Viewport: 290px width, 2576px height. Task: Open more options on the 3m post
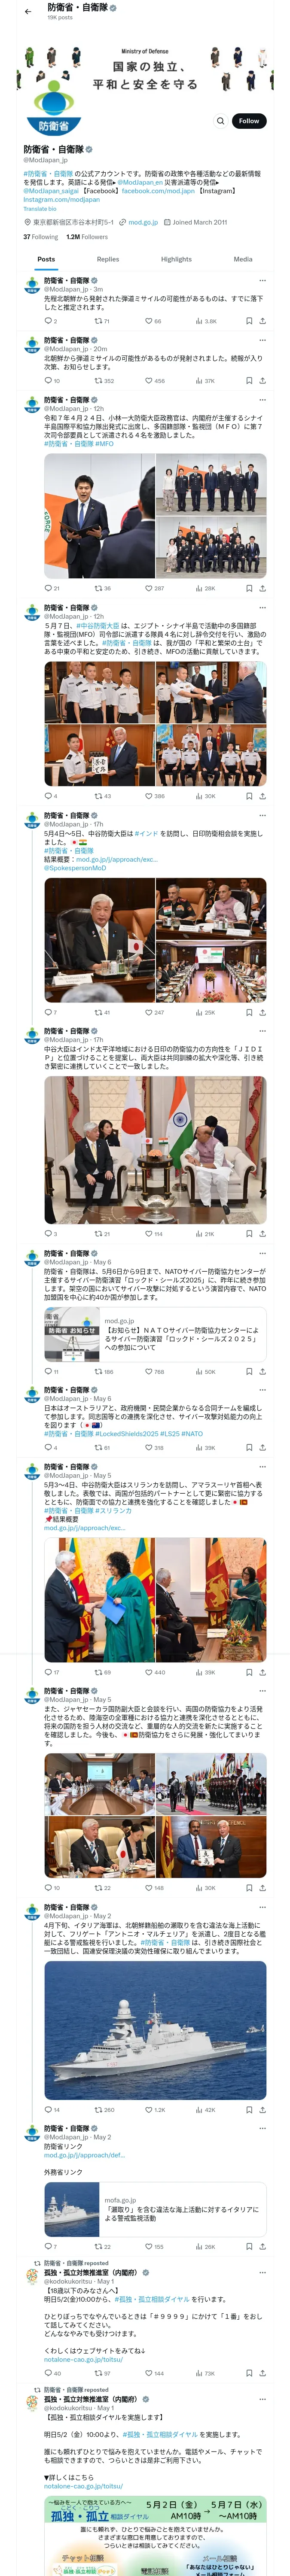[262, 281]
